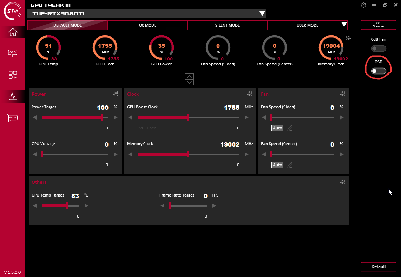Open the Home page in sidebar
This screenshot has height=277, width=401.
(x=13, y=32)
